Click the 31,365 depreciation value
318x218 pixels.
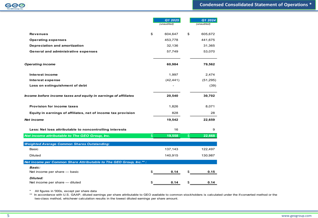point(209,46)
